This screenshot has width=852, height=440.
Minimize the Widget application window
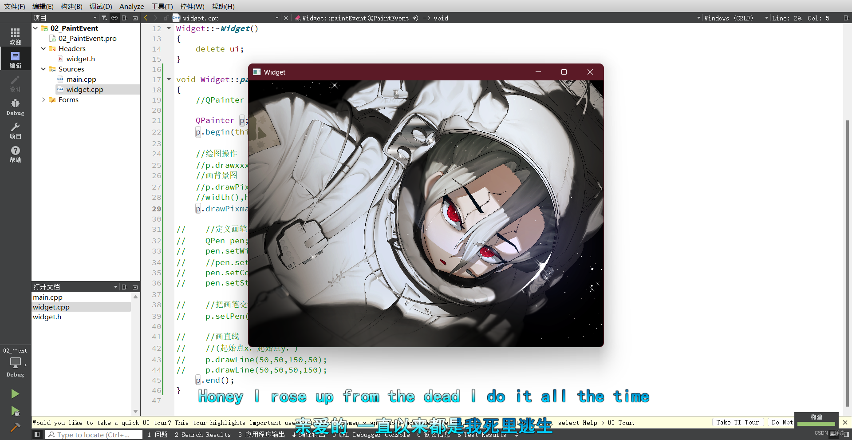tap(538, 72)
